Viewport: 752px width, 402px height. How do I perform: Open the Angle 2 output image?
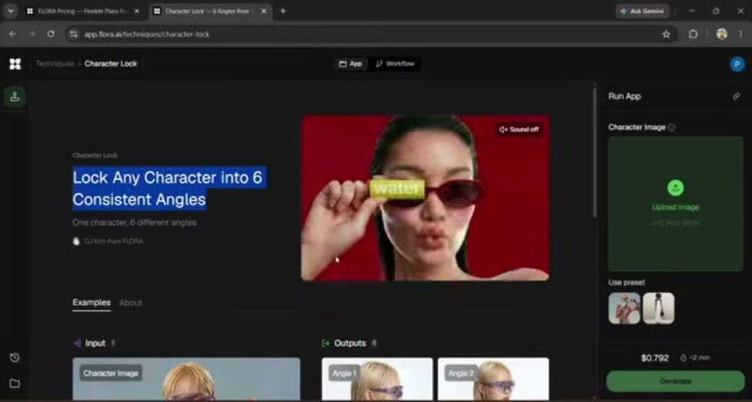pos(494,379)
